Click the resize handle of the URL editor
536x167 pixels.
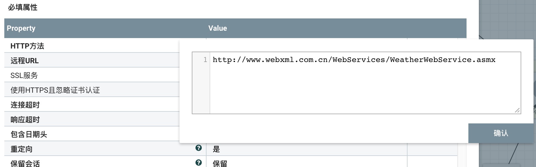pos(517,110)
